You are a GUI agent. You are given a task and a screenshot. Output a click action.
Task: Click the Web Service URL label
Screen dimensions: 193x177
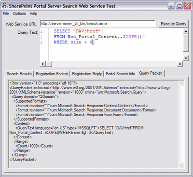21,24
